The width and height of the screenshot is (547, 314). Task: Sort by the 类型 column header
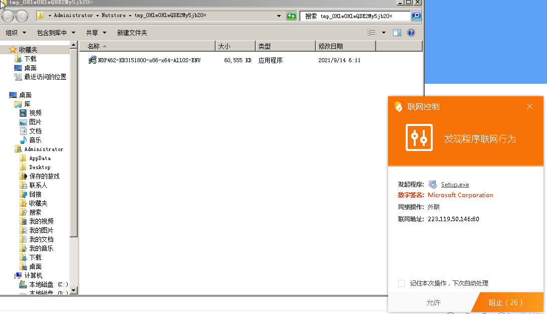pyautogui.click(x=286, y=46)
